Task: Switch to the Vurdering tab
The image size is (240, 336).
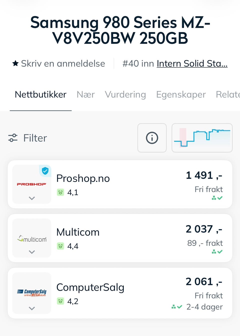Action: pos(125,95)
